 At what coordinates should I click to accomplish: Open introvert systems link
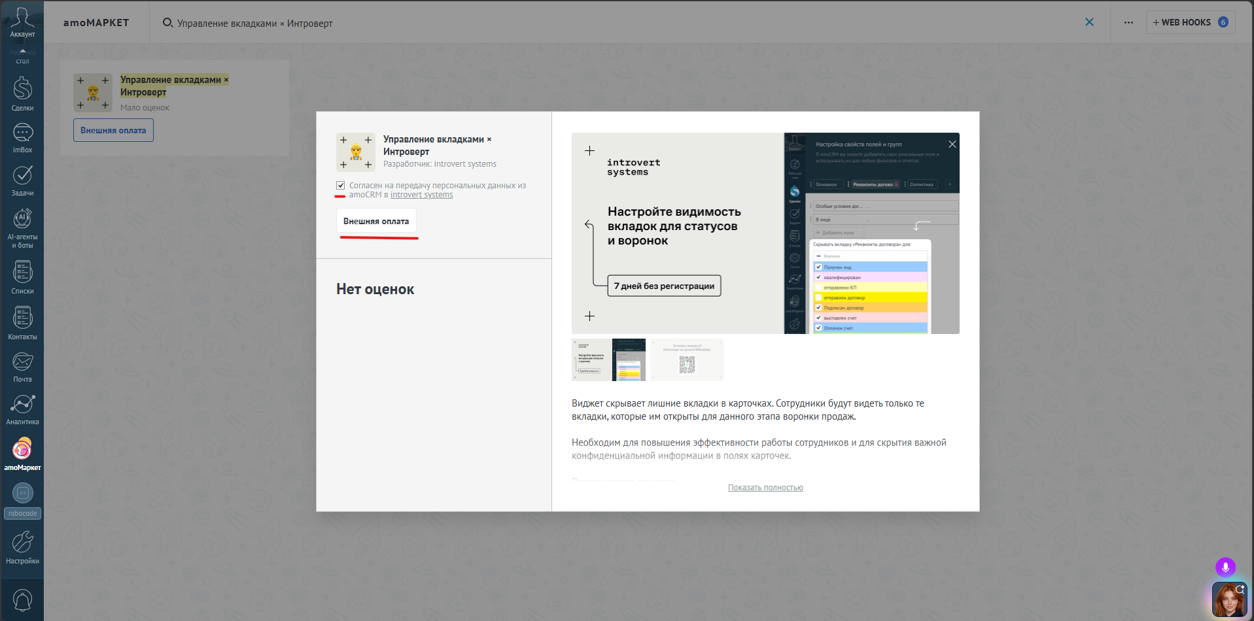421,195
